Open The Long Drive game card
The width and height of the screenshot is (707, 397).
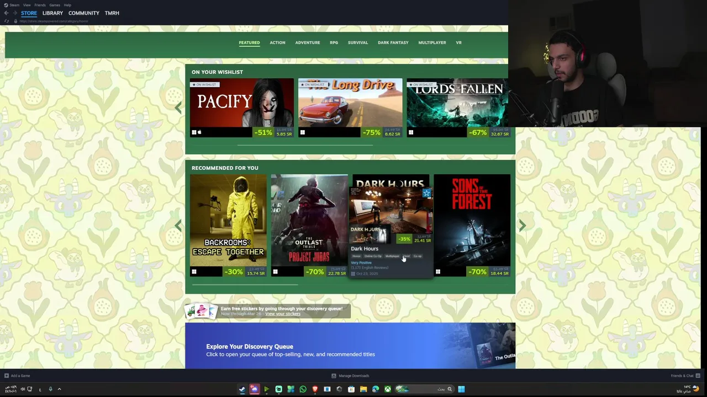(350, 108)
